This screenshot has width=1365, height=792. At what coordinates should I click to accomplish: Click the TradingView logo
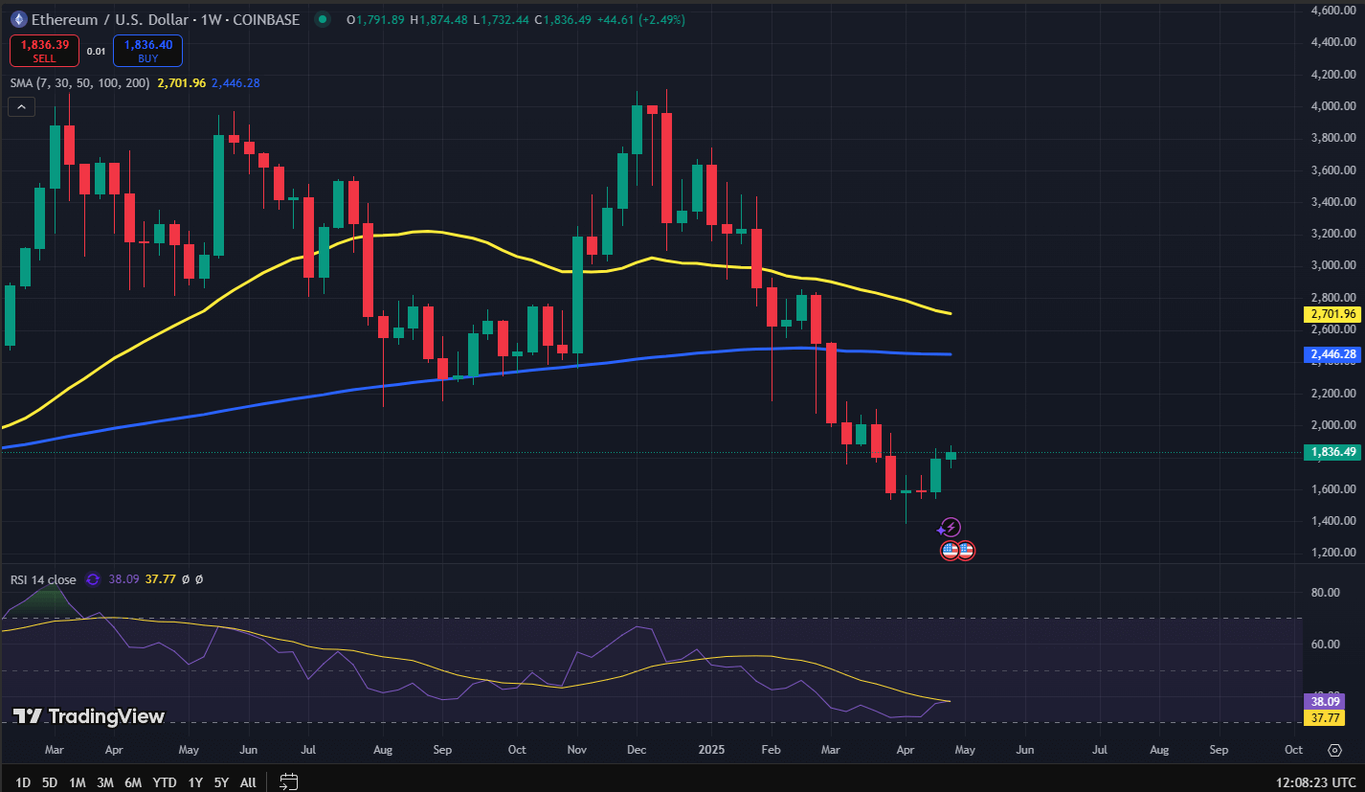pos(88,716)
